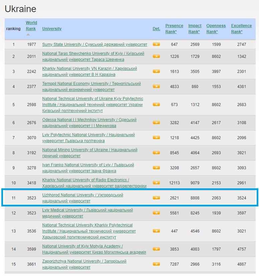The height and width of the screenshot is (277, 259).
Task: Select excellence rank value 3524
Action: click(x=242, y=198)
